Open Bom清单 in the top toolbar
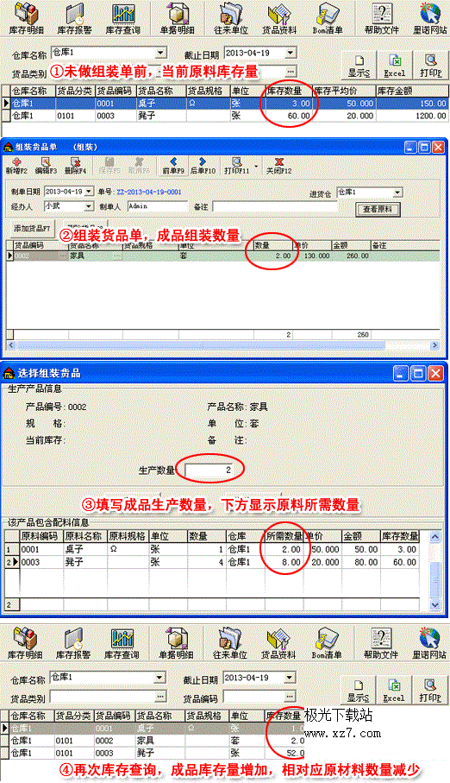This screenshot has width=450, height=783. tap(328, 18)
